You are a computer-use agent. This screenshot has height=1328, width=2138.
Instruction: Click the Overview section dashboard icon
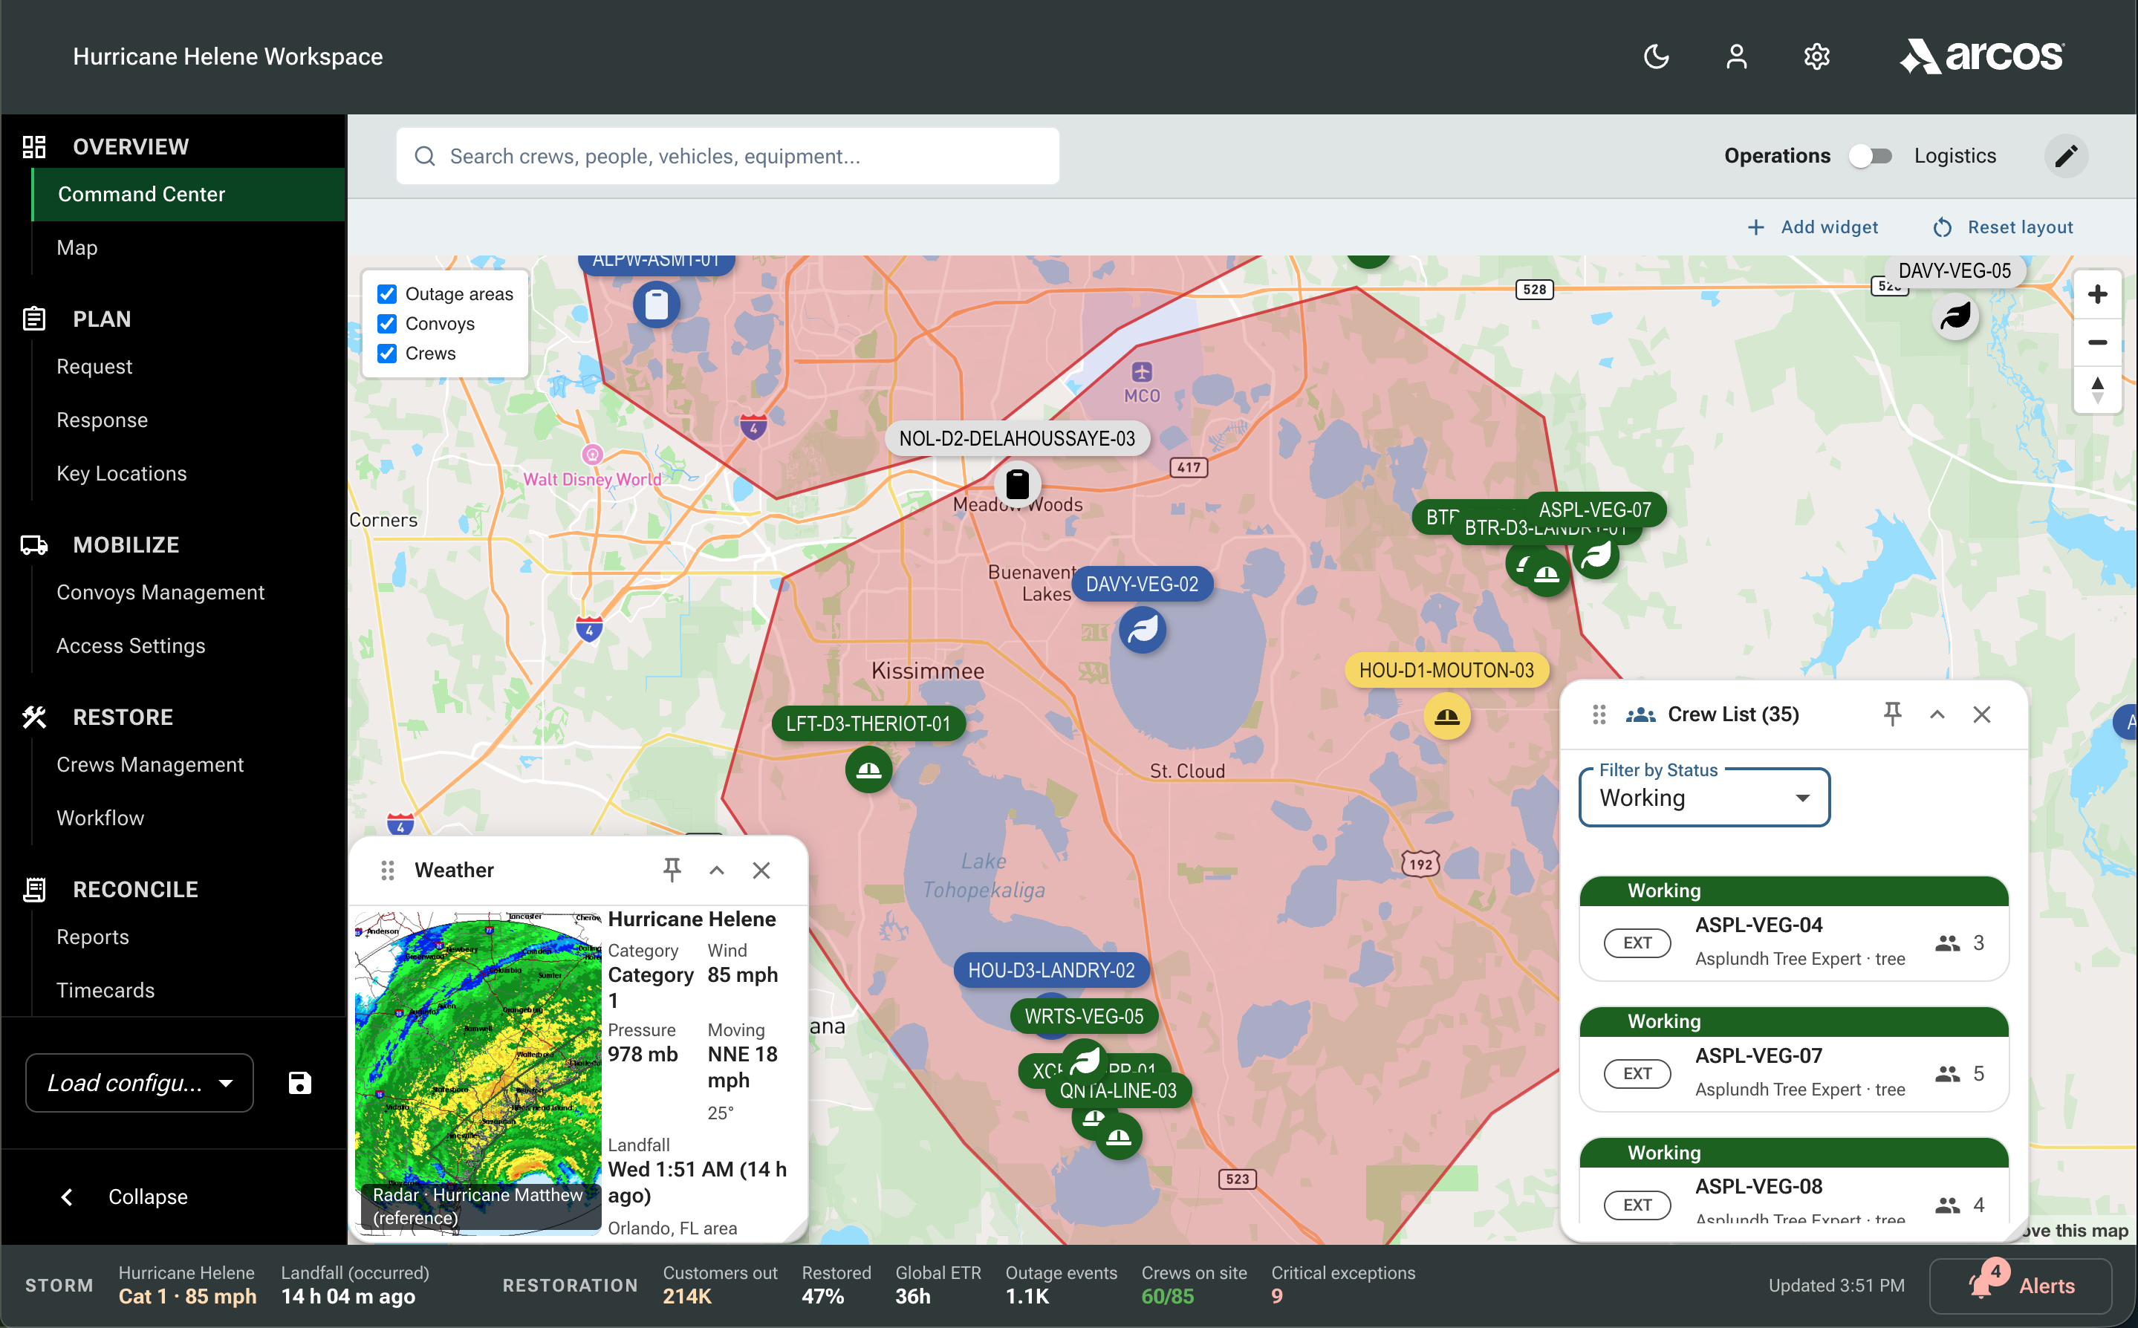point(34,146)
